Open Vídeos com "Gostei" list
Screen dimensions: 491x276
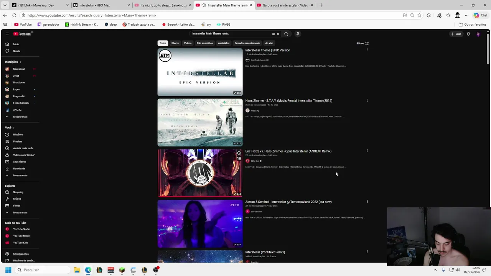[20, 155]
